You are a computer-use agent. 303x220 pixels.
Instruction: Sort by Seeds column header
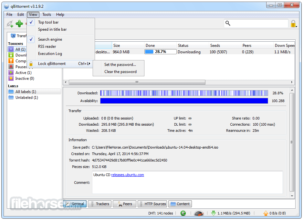coord(225,46)
